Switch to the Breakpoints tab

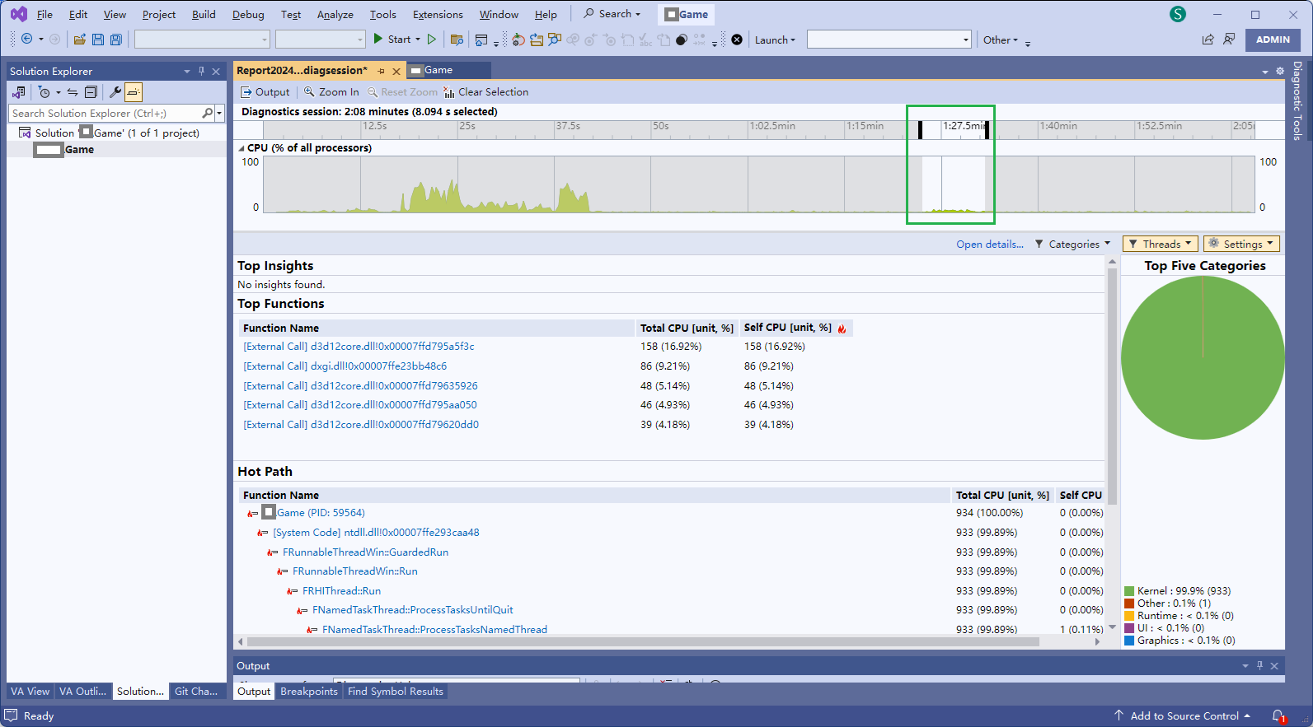[x=309, y=692]
